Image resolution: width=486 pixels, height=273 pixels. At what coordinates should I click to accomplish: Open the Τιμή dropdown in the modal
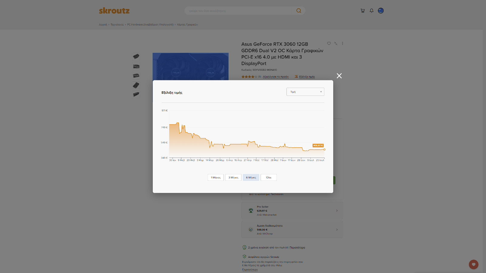coord(305,92)
